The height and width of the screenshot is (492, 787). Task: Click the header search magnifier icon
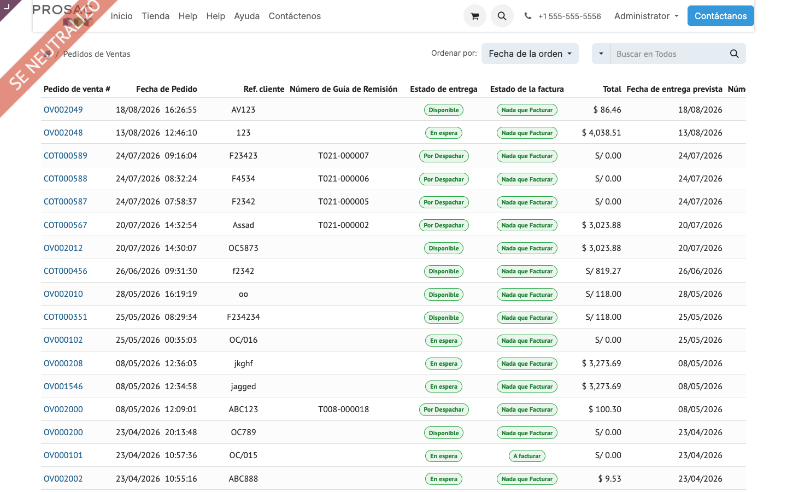[502, 16]
